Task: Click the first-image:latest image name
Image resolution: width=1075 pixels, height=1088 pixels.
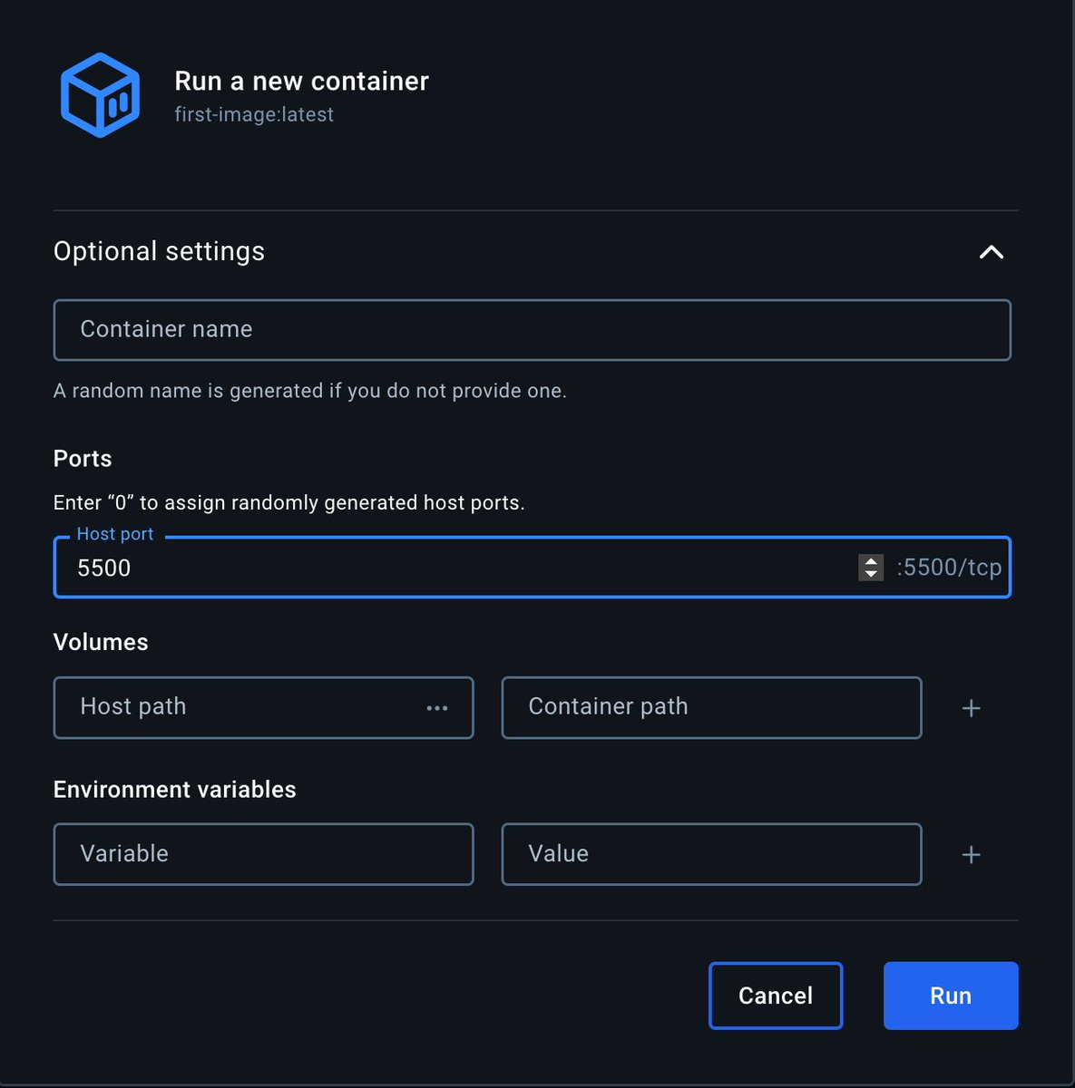Action: 254,114
